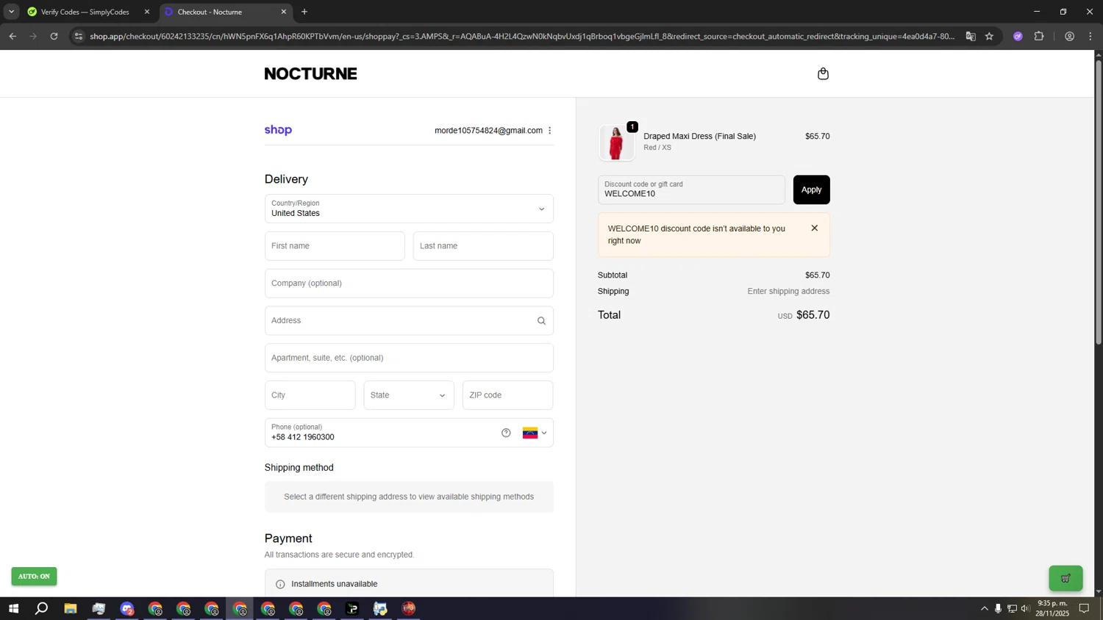Click the email morde105754824@gmail.com
The height and width of the screenshot is (620, 1103).
coord(488,131)
